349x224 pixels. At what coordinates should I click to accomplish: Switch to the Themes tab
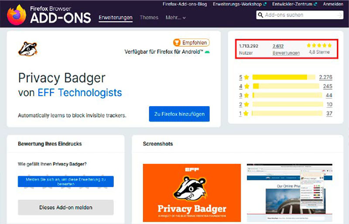[149, 17]
